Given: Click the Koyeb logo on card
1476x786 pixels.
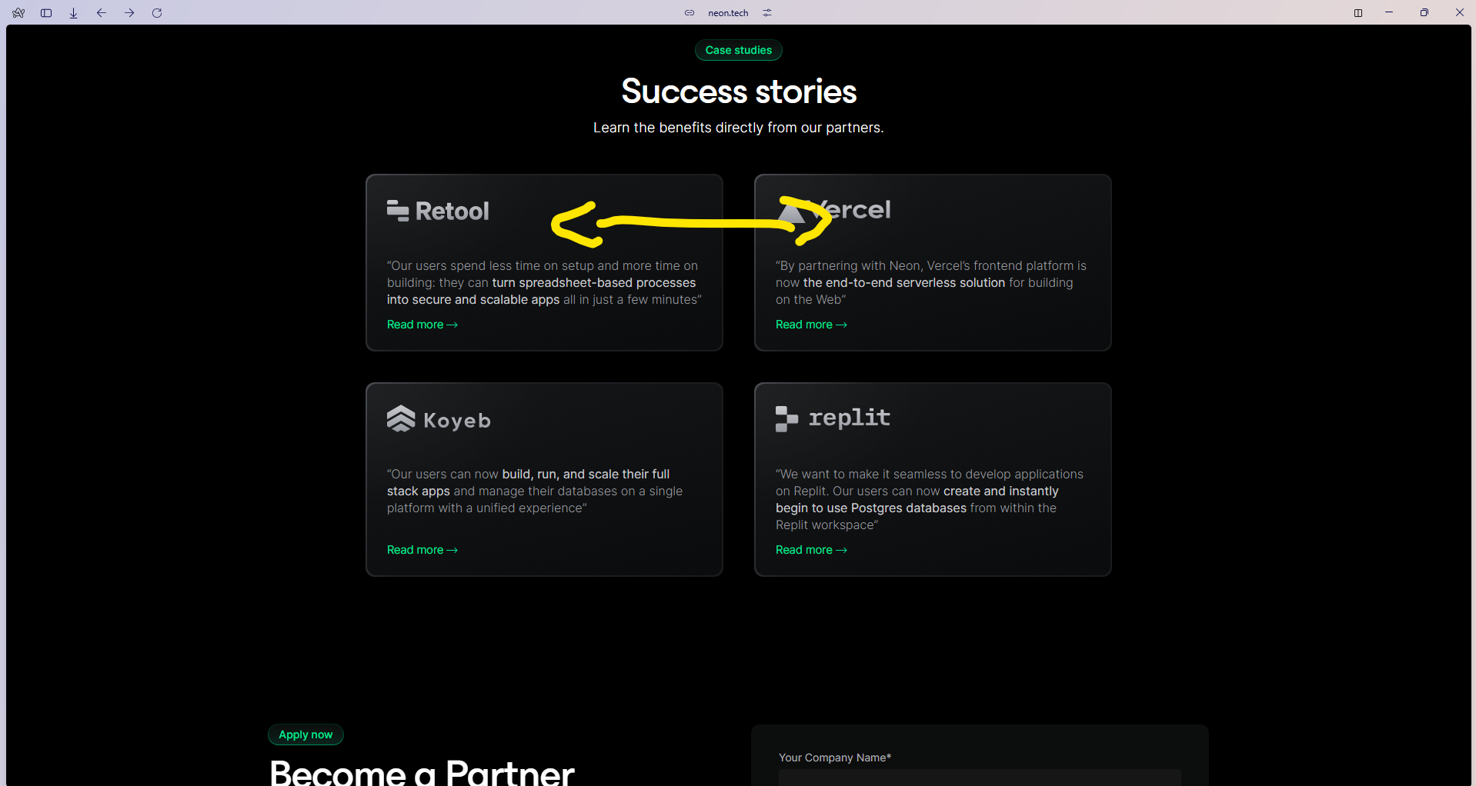Looking at the screenshot, I should coord(439,419).
